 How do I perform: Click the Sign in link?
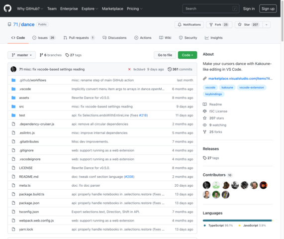249,8
